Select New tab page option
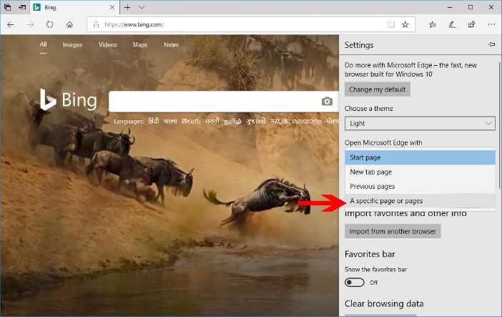The width and height of the screenshot is (502, 317). pyautogui.click(x=420, y=172)
